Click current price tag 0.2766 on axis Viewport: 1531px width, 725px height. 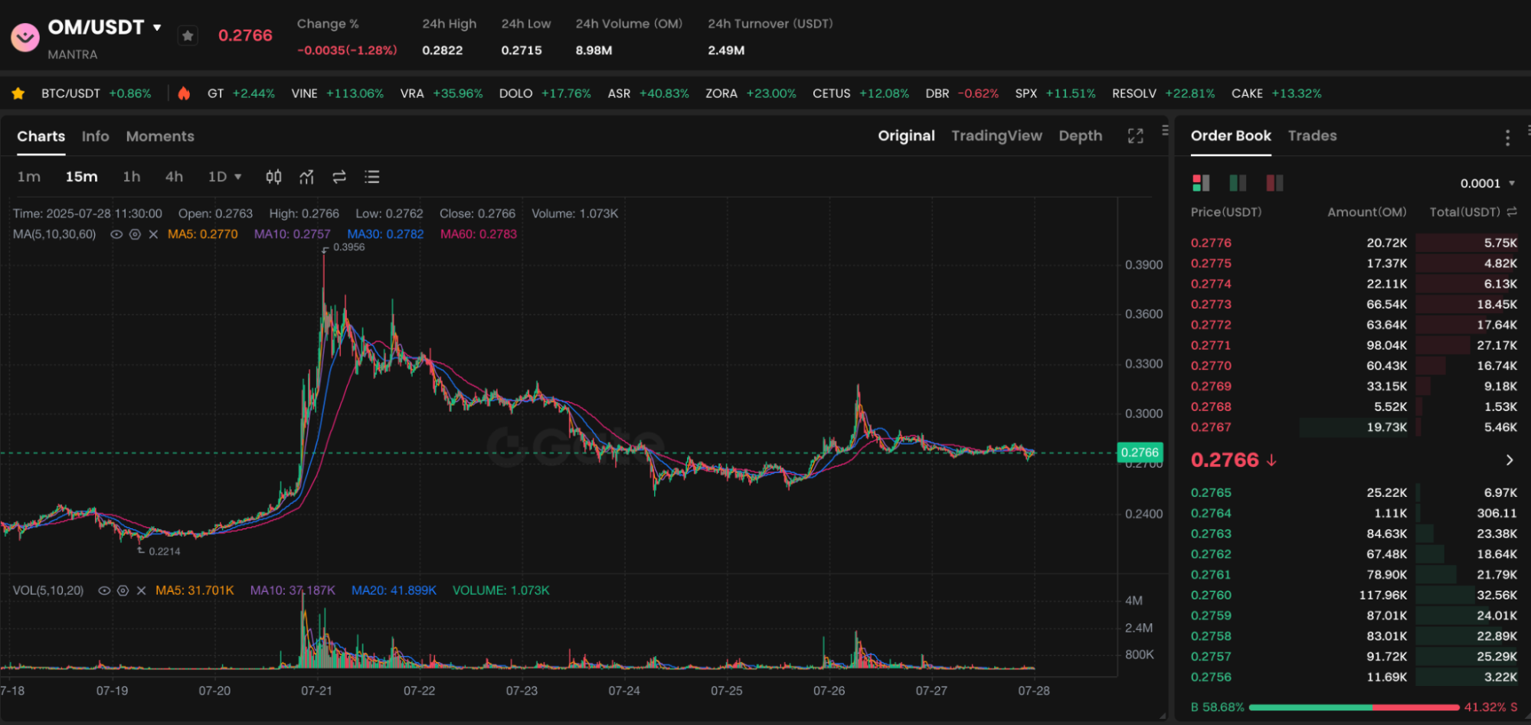(1140, 452)
